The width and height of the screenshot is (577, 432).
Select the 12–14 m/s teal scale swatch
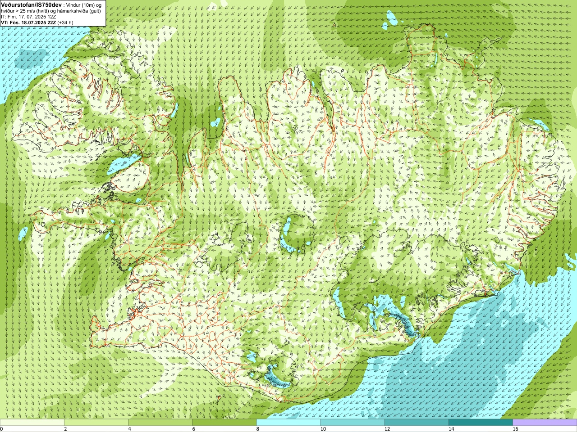click(417, 422)
